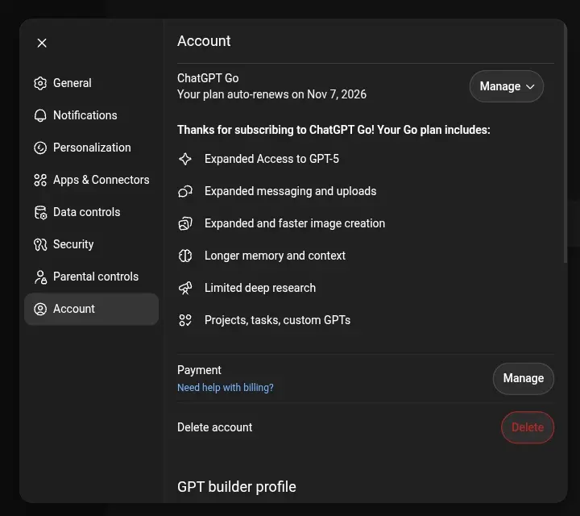Open the Notifications settings tab

pyautogui.click(x=91, y=115)
